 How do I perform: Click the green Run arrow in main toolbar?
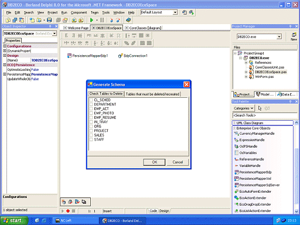tap(91, 20)
